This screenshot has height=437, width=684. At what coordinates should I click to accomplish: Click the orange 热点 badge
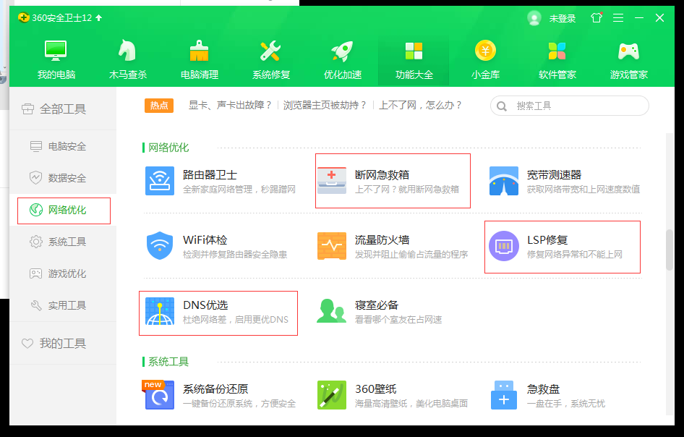(x=159, y=106)
